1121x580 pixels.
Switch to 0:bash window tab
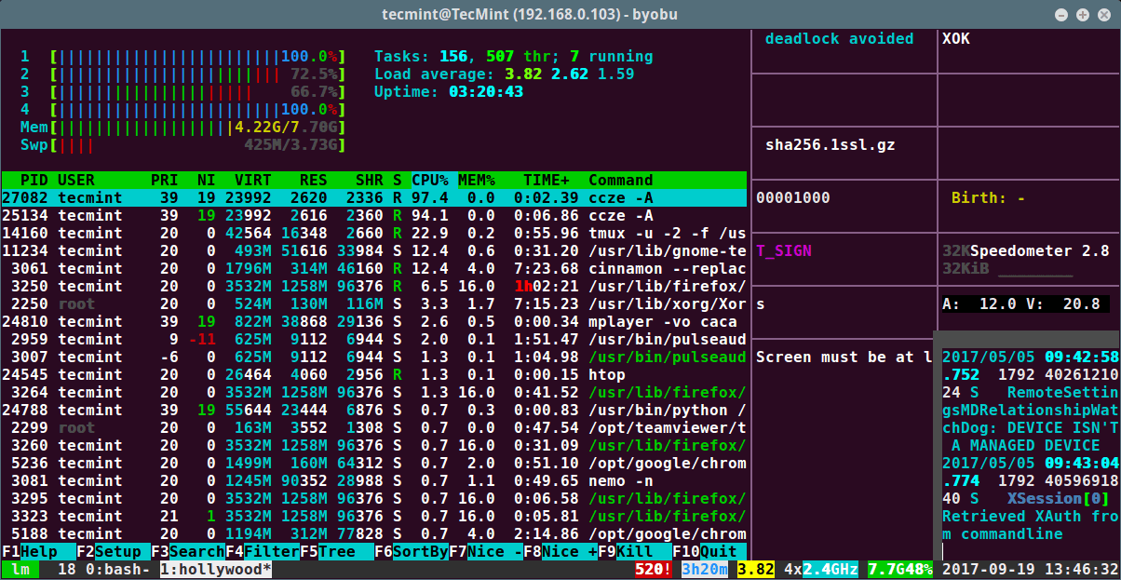click(x=117, y=569)
